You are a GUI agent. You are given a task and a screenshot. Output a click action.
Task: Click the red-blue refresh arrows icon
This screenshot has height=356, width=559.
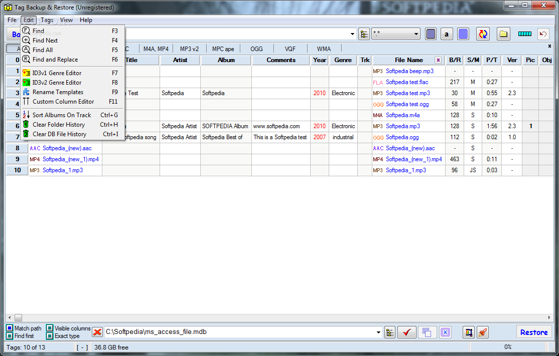(x=483, y=34)
